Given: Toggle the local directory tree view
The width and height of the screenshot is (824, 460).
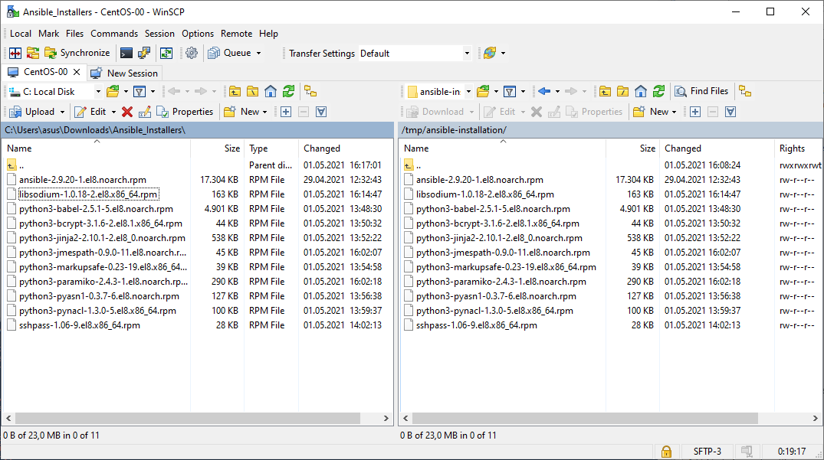Looking at the screenshot, I should 310,91.
